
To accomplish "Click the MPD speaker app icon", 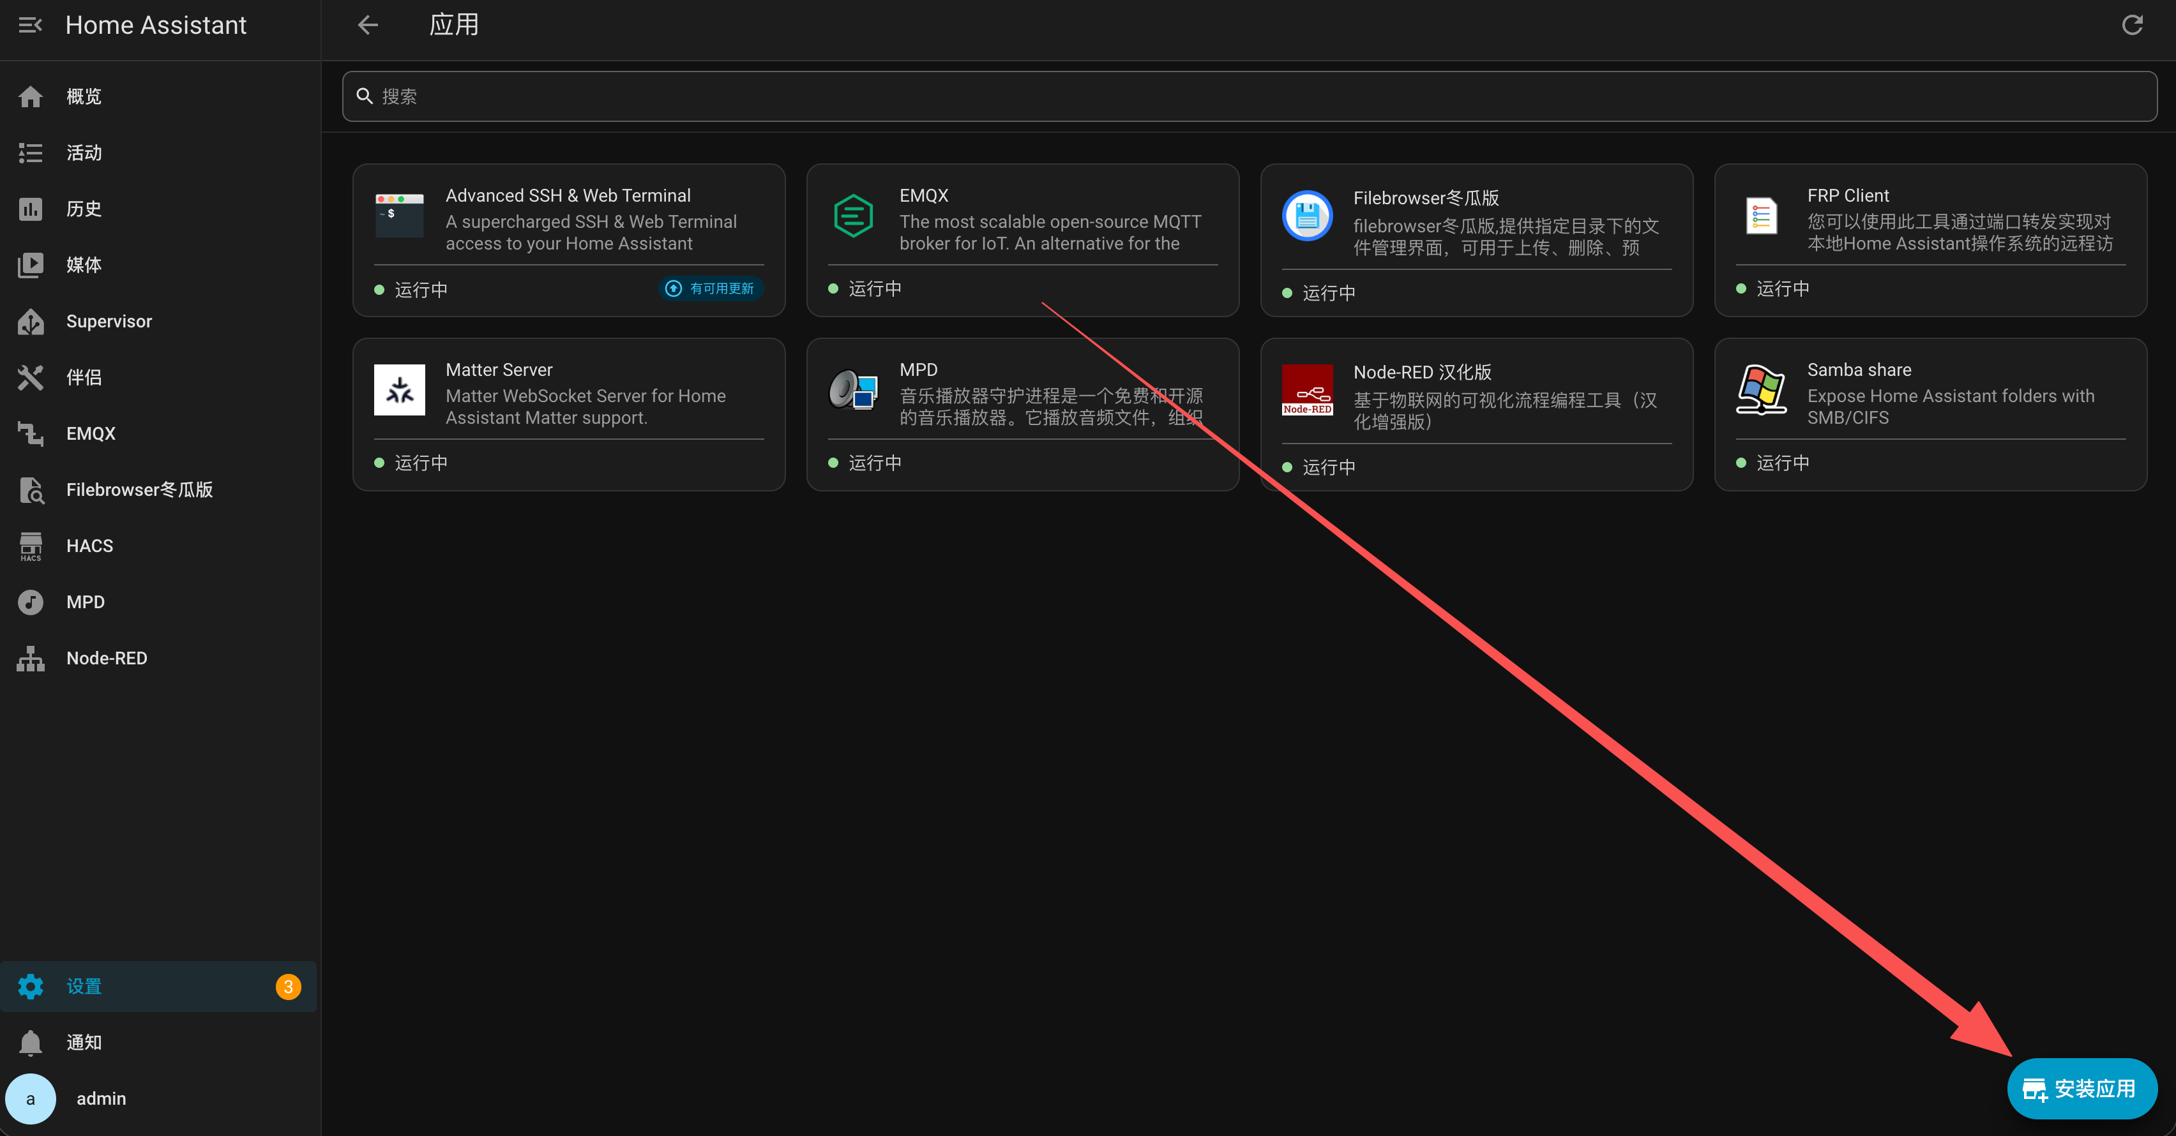I will pos(853,389).
